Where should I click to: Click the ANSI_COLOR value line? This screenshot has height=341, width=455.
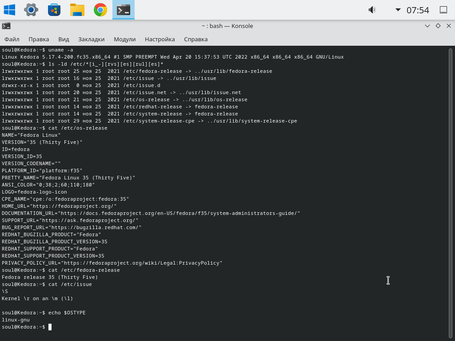tap(48, 185)
